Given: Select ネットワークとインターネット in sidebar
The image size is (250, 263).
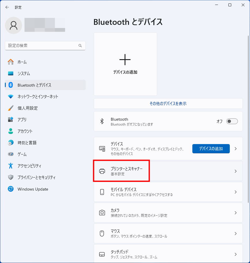Looking at the screenshot, I should click(38, 97).
